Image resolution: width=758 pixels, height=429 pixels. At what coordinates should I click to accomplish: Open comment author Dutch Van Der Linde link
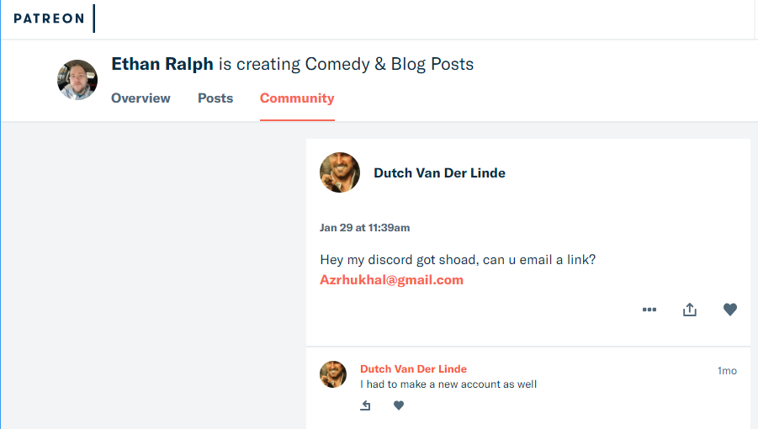pos(413,369)
